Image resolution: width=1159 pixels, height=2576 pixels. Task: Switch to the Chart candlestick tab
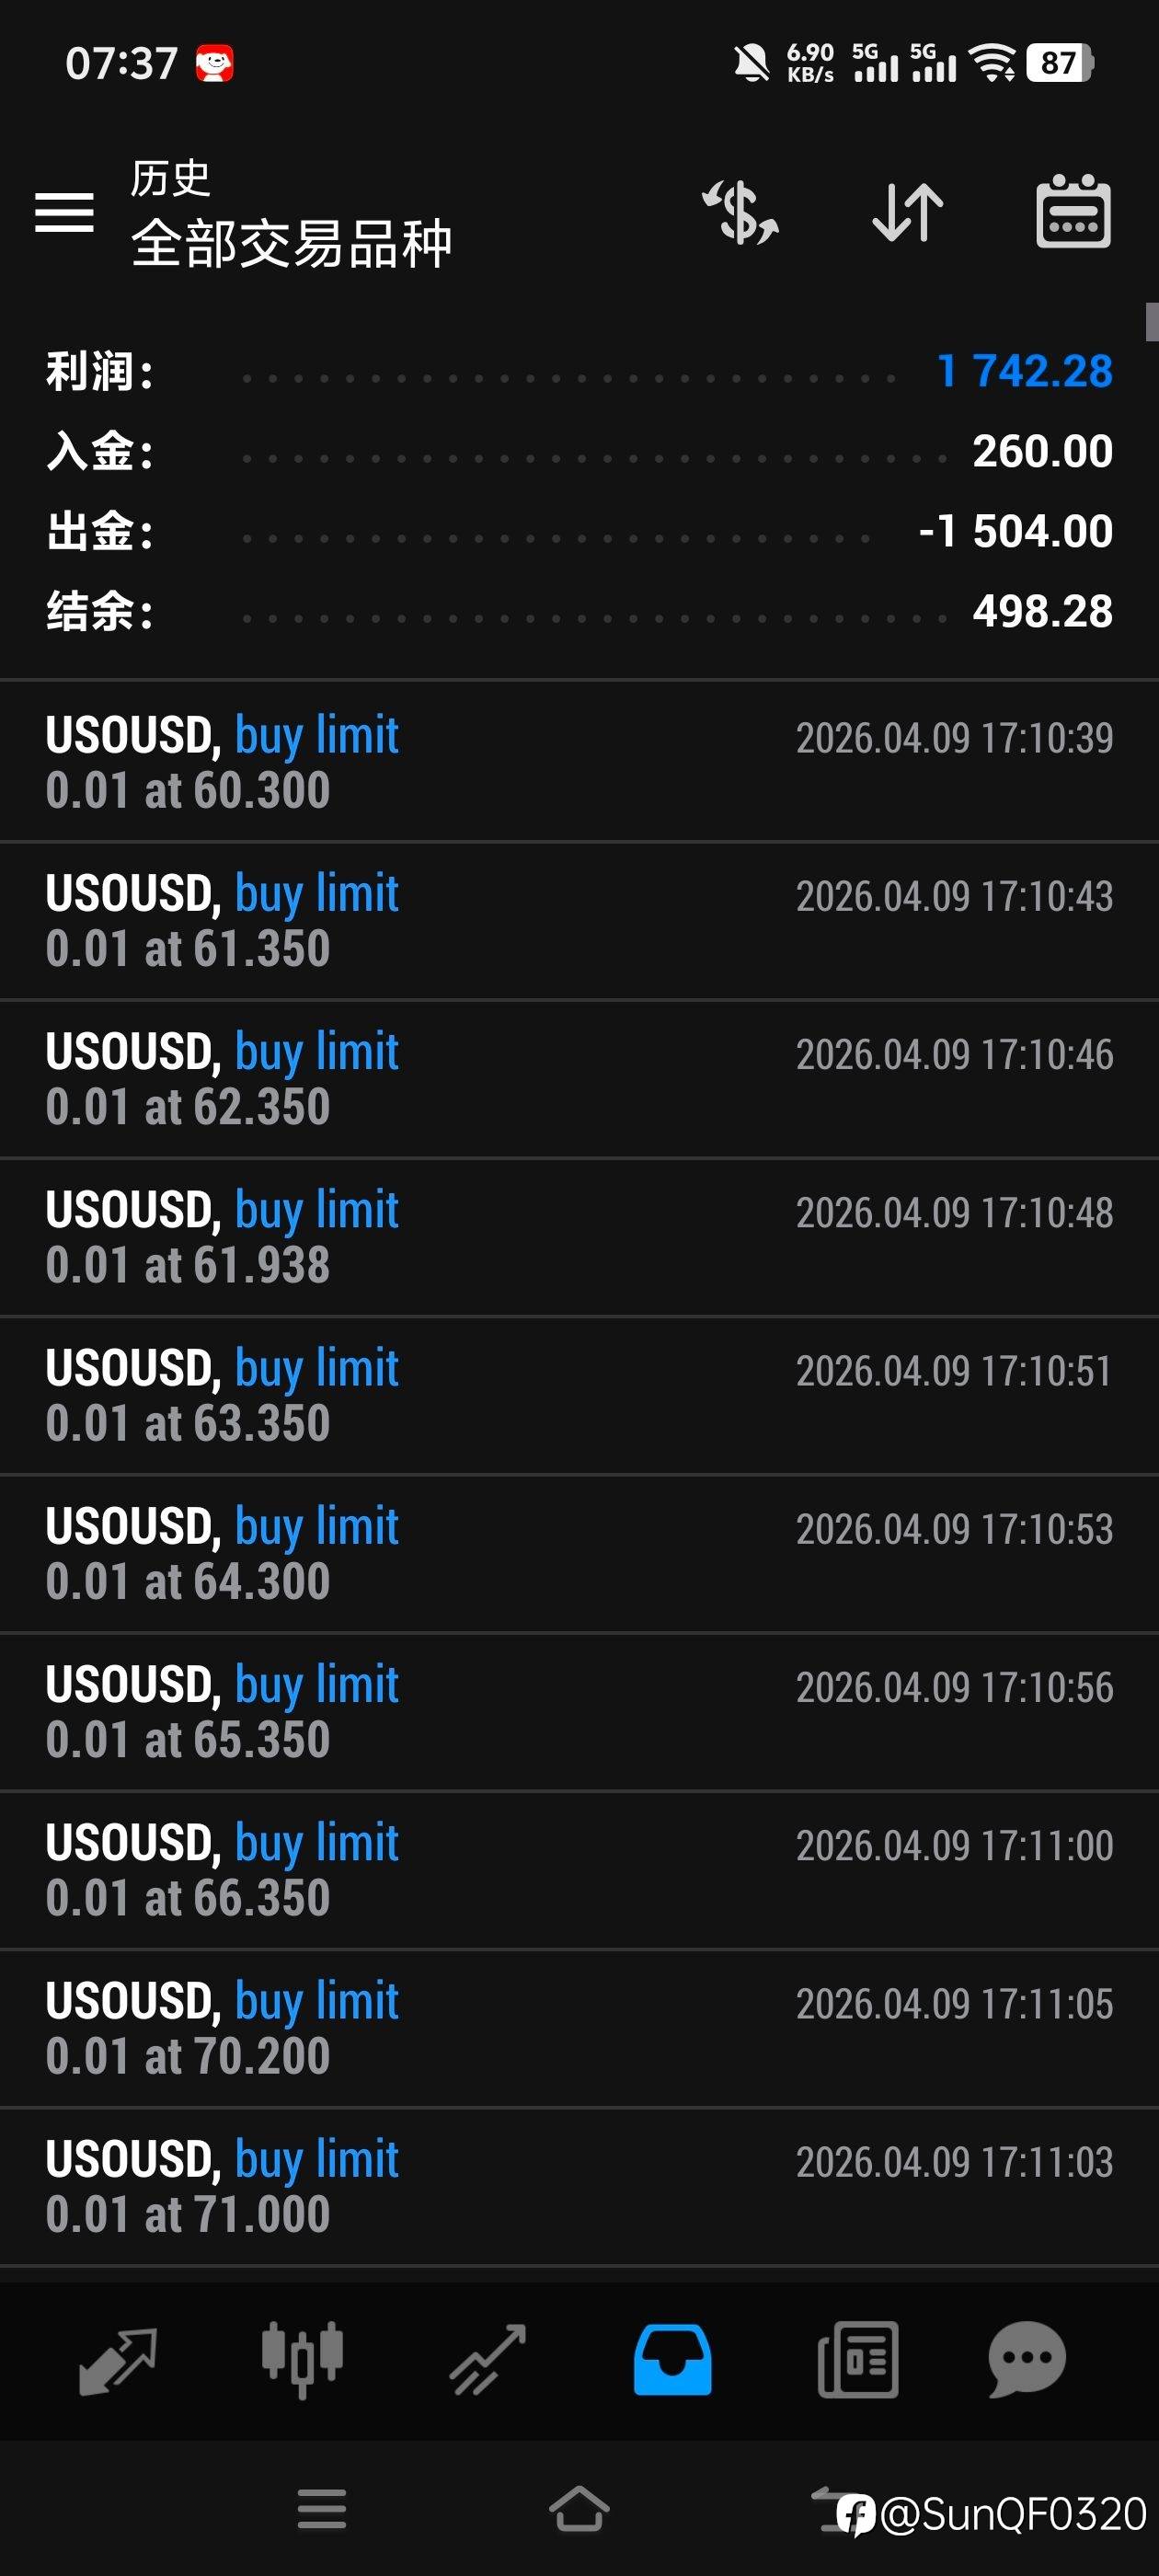(302, 2360)
